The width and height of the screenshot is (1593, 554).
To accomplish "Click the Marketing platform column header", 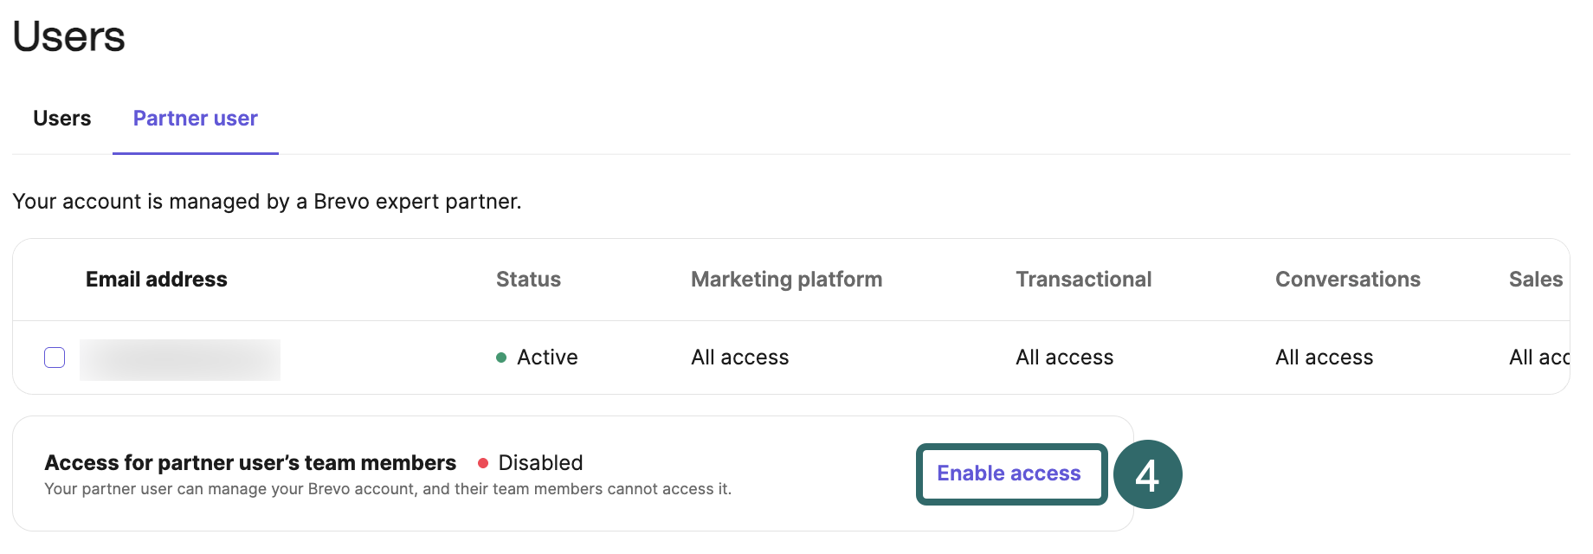I will pyautogui.click(x=786, y=280).
